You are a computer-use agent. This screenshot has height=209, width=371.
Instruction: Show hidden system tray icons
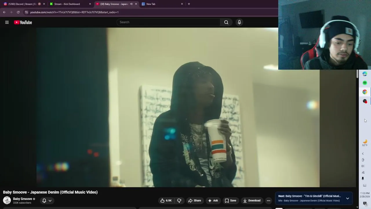click(x=363, y=154)
